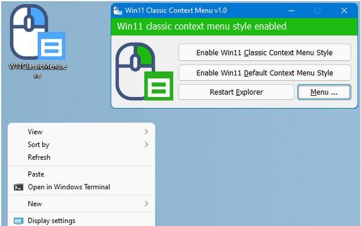Expand the Sort by submenu arrow
This screenshot has width=361, height=226.
[x=146, y=145]
